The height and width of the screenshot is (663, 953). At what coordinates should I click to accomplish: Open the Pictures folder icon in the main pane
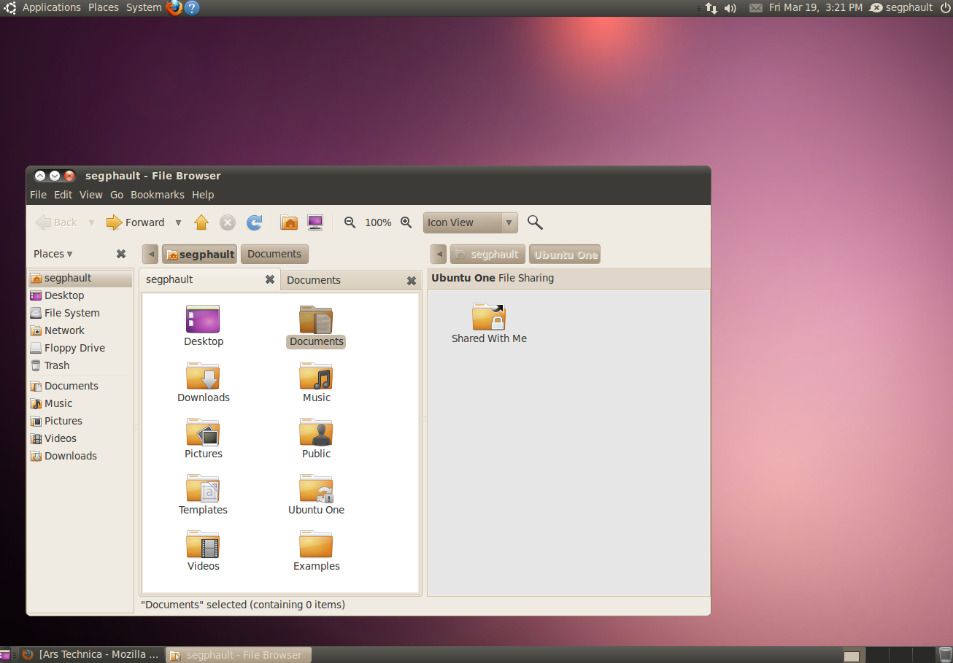tap(203, 431)
